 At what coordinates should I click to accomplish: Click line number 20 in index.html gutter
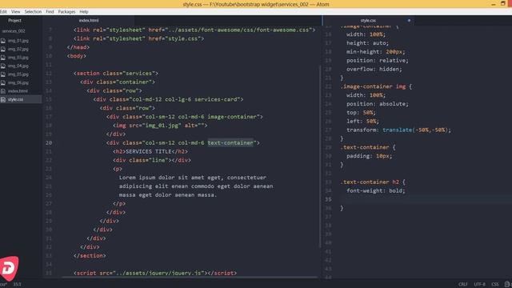point(49,142)
